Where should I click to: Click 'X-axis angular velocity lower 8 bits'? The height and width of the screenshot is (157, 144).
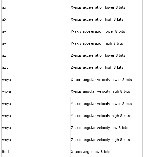coord(101,80)
